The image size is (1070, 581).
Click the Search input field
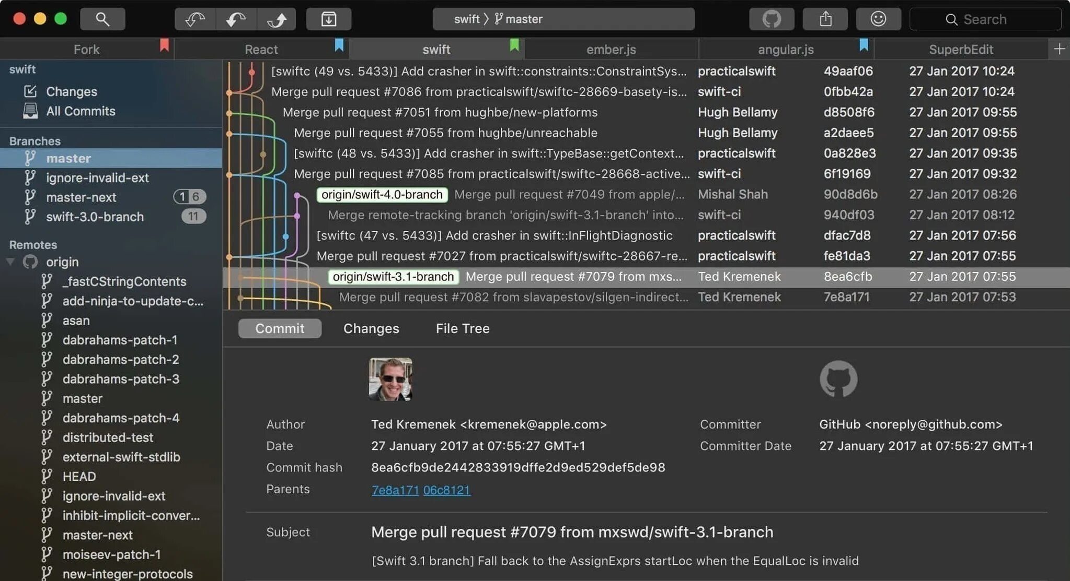(x=985, y=19)
